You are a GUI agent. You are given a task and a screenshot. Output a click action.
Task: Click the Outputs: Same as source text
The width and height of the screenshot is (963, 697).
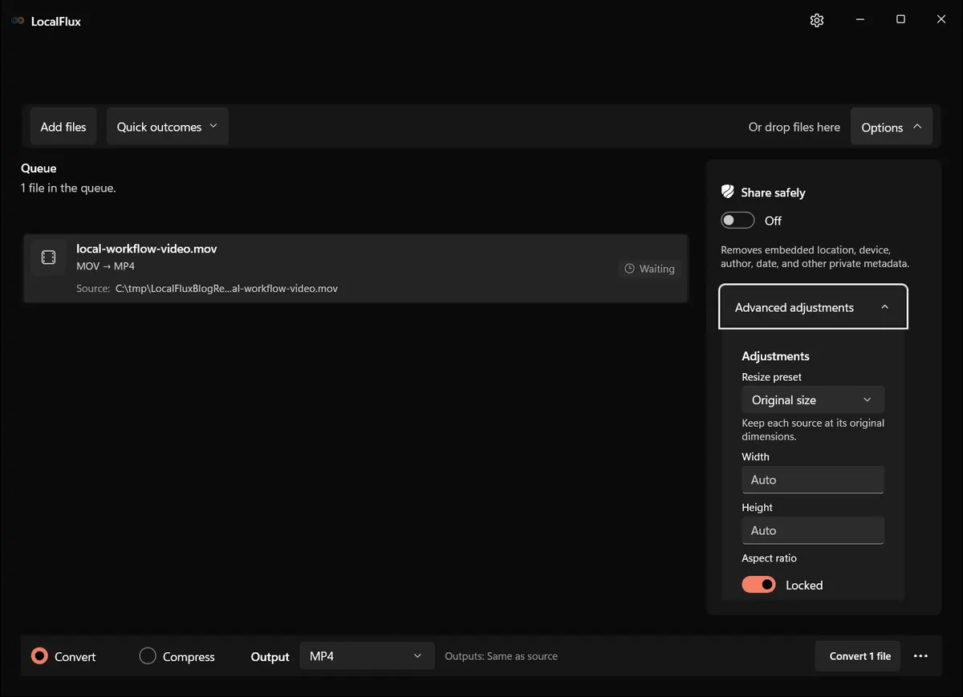[x=502, y=656]
